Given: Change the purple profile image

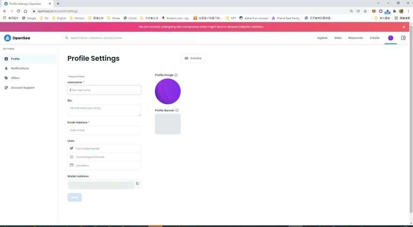Looking at the screenshot, I should tap(168, 91).
